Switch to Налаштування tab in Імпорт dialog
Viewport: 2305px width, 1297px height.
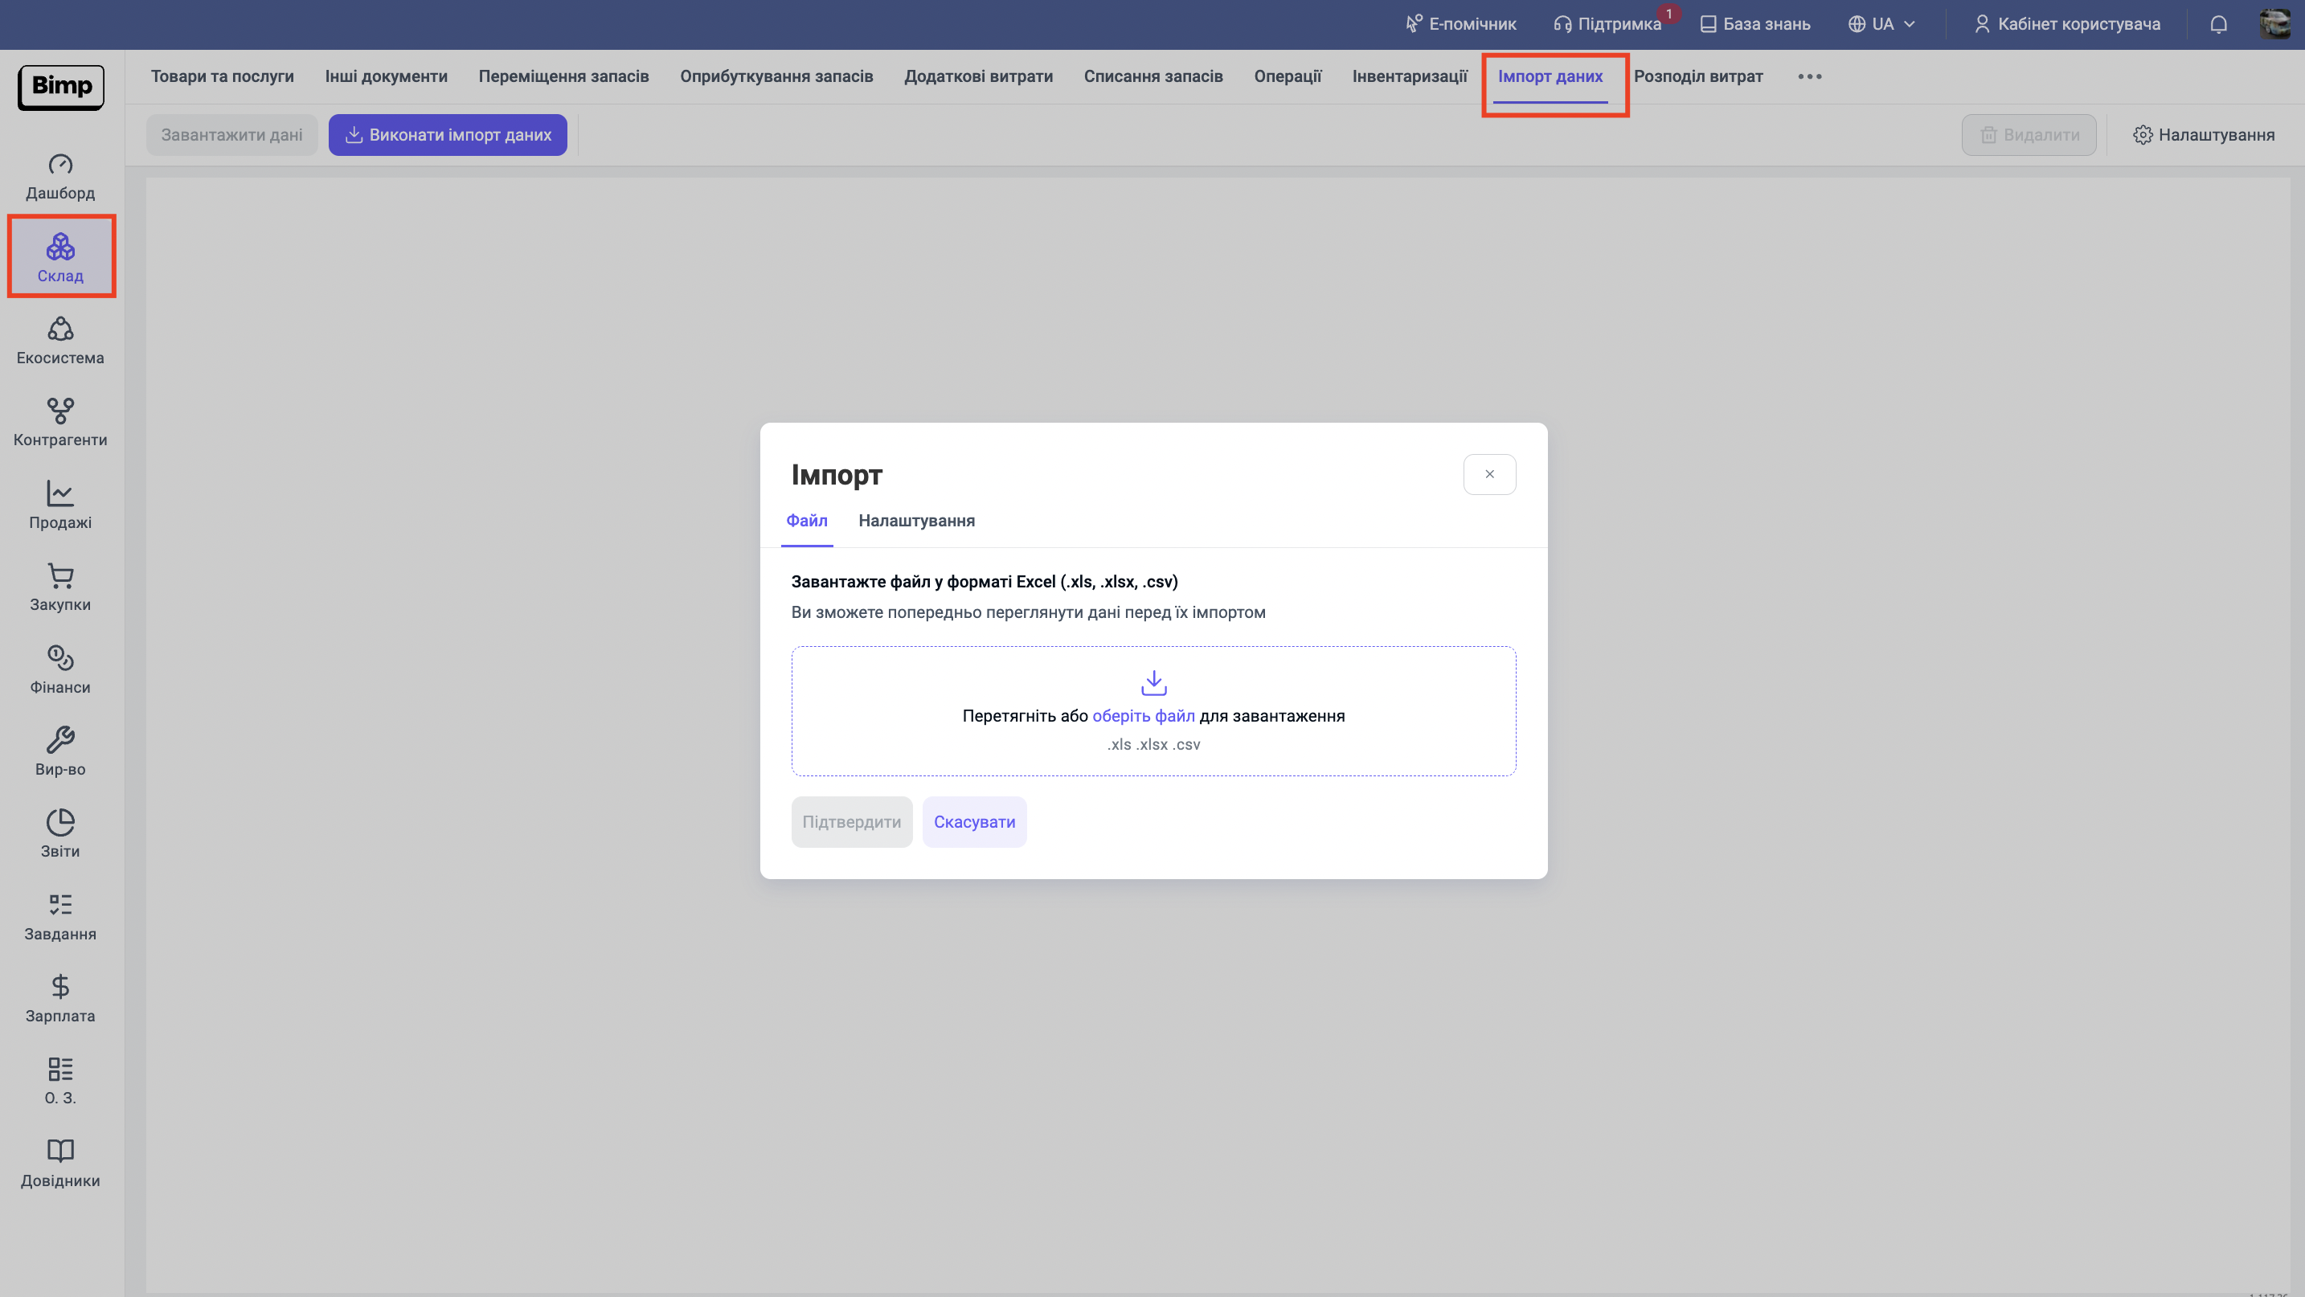click(x=916, y=521)
